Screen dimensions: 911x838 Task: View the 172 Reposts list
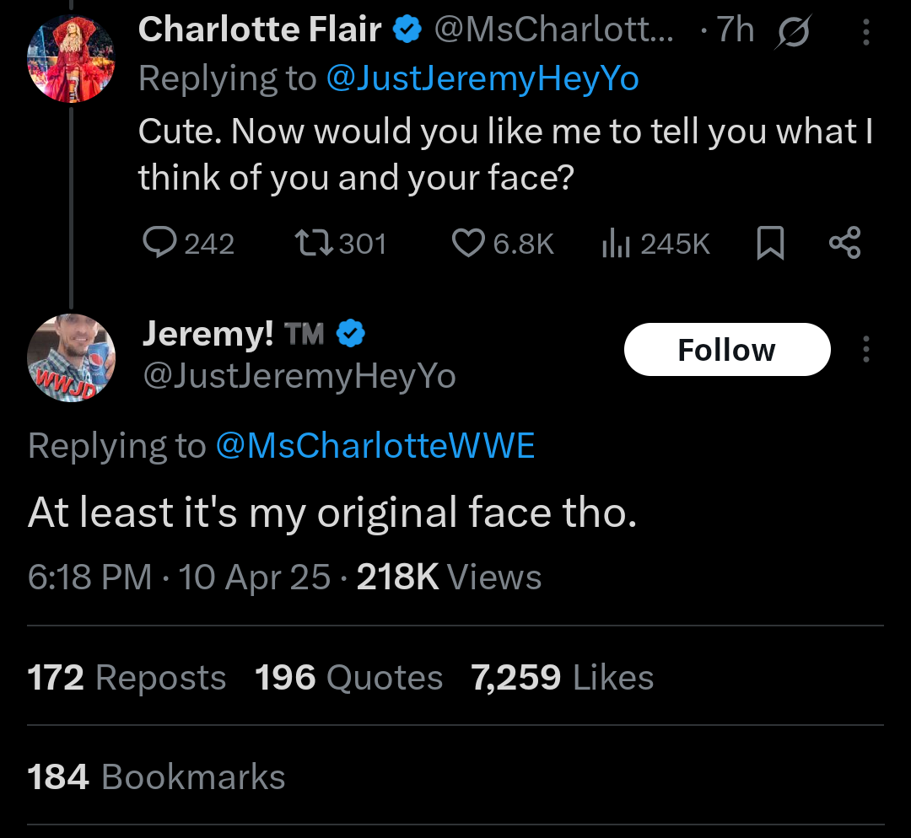127,678
